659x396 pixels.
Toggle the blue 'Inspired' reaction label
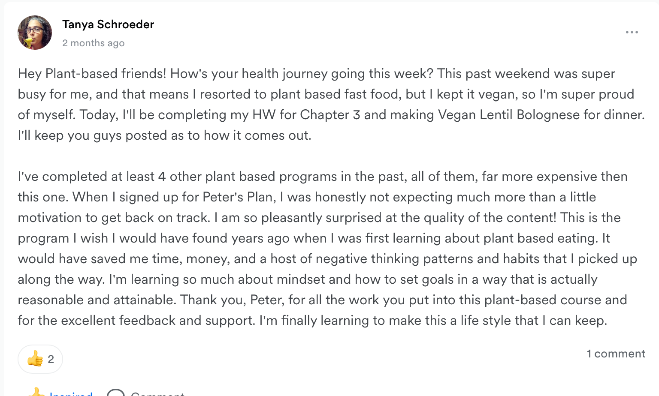[x=71, y=393]
